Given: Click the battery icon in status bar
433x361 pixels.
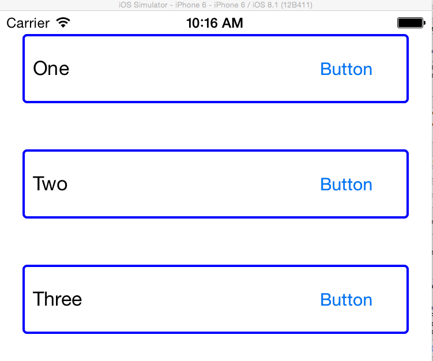Looking at the screenshot, I should pyautogui.click(x=410, y=23).
